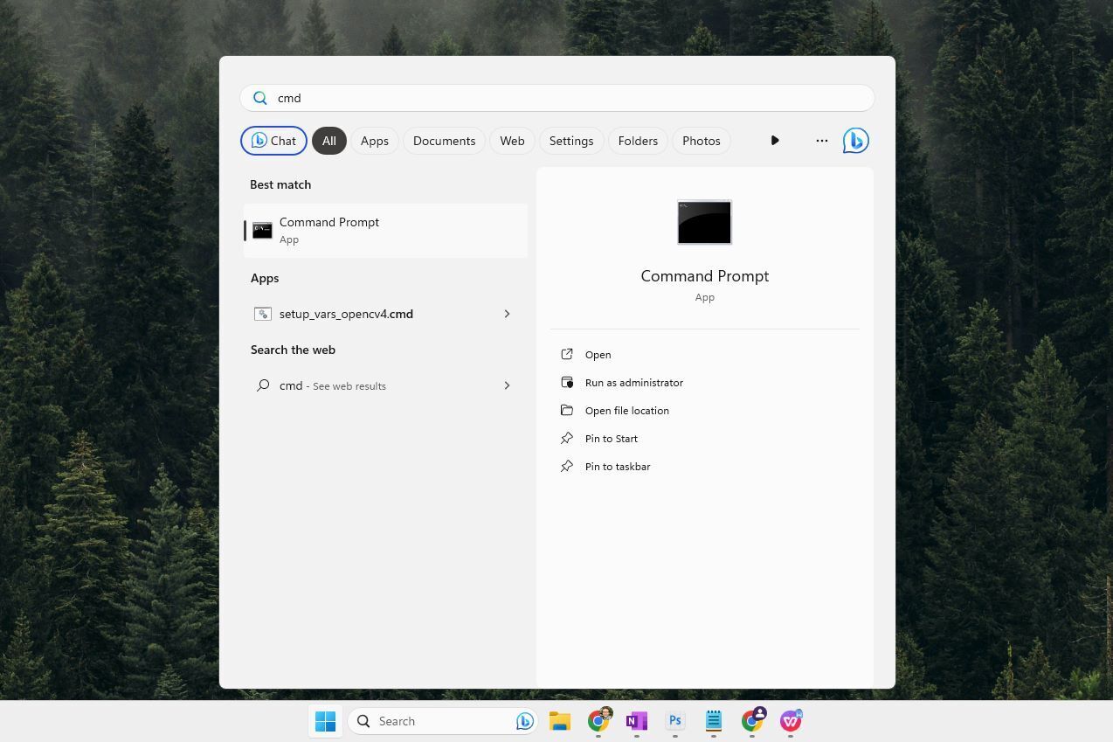The height and width of the screenshot is (742, 1113).
Task: Launch the Notepad app from the taskbar
Action: coord(713,721)
